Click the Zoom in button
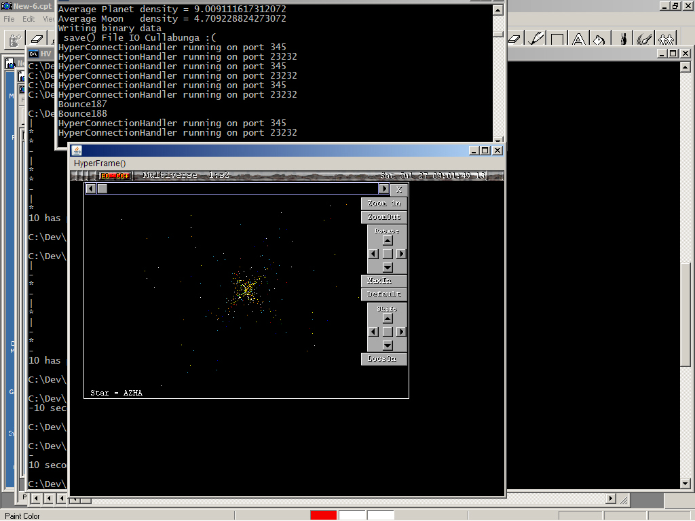This screenshot has height=521, width=695. 384,203
